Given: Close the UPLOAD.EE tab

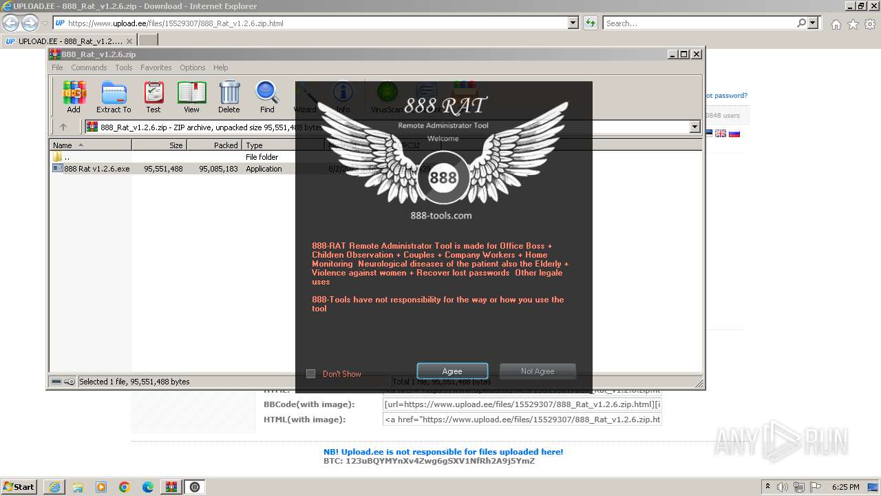Looking at the screenshot, I should tap(129, 41).
